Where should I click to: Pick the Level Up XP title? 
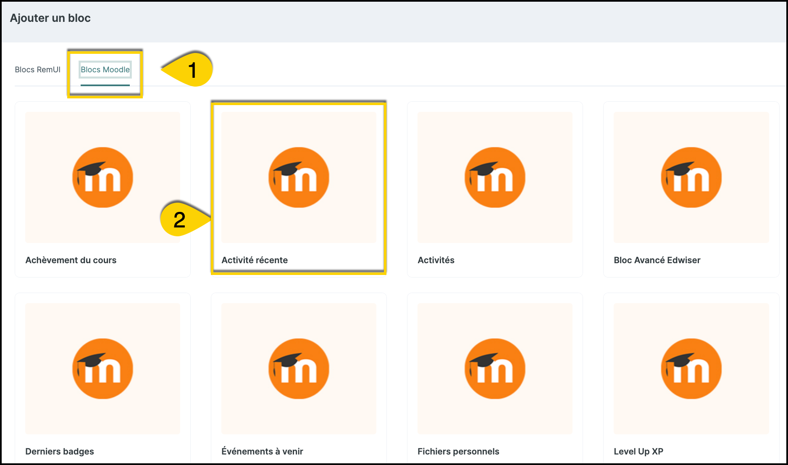(638, 452)
